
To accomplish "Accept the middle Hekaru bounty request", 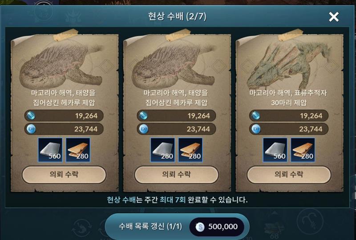I will pos(176,174).
